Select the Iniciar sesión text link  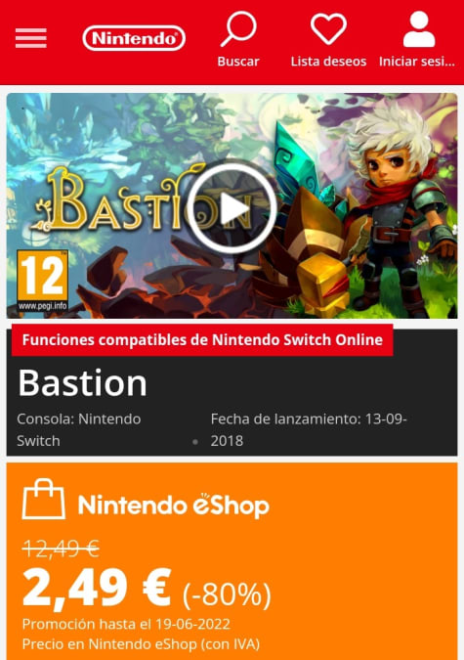417,62
